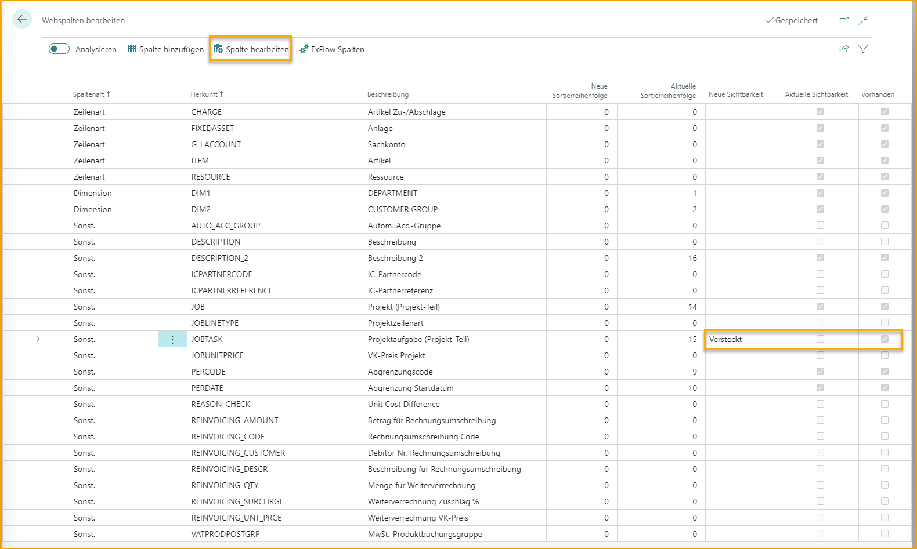Toggle Aktuelle Sichtbarkeit checkbox for JOBTASK

[820, 339]
